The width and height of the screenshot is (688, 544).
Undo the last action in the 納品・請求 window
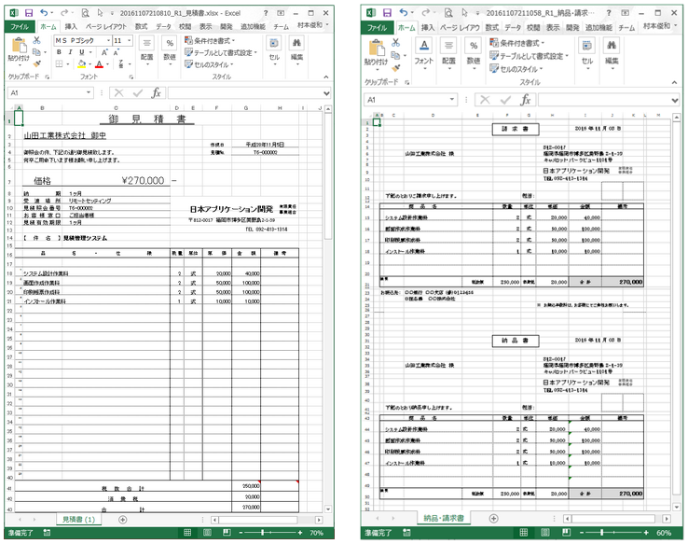point(402,13)
